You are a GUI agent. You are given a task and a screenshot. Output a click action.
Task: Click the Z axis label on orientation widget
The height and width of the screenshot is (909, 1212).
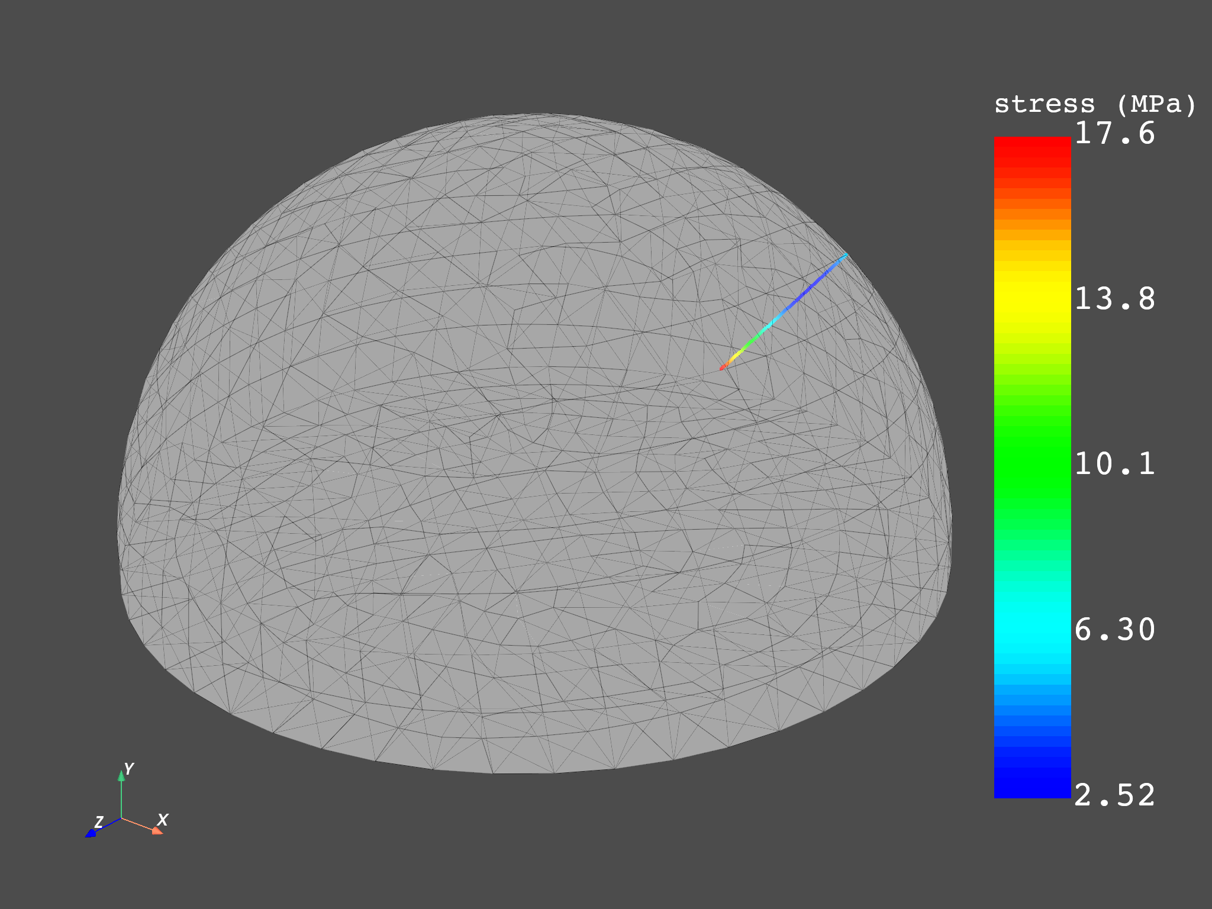(99, 822)
